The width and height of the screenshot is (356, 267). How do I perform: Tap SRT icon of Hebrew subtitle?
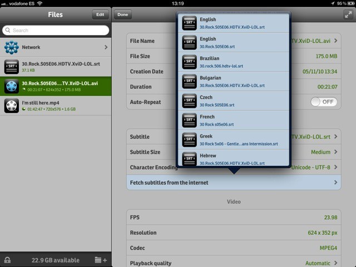click(189, 159)
